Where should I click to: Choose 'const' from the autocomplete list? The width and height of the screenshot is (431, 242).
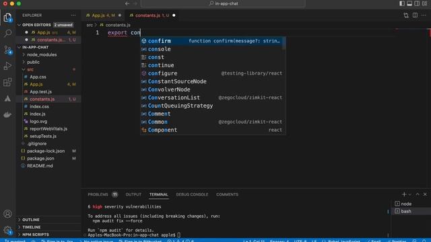pos(211,57)
